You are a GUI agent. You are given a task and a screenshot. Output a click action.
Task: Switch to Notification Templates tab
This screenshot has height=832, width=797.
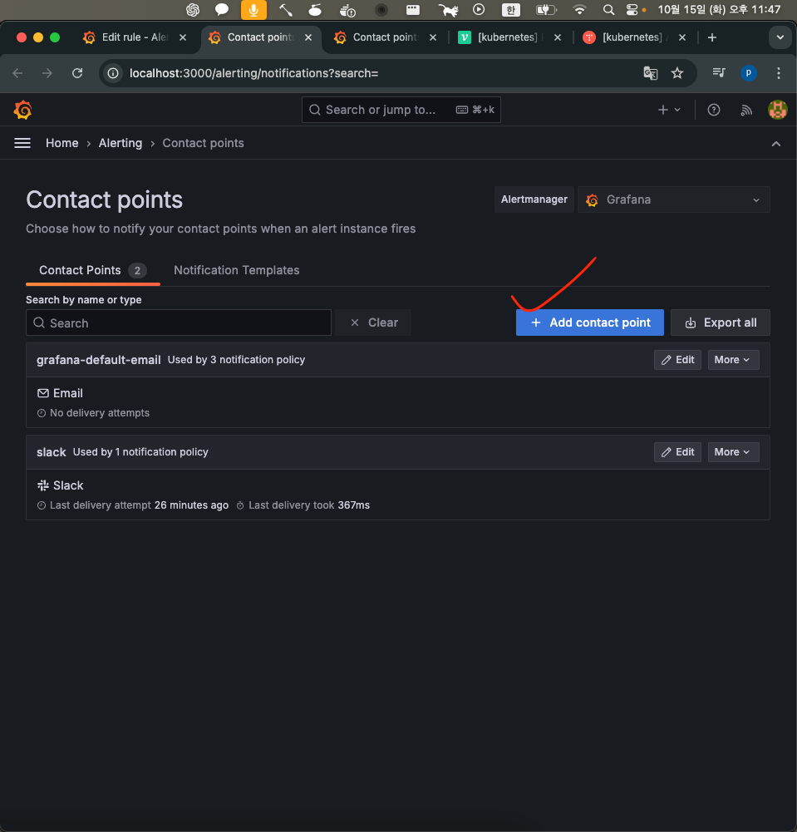click(237, 270)
